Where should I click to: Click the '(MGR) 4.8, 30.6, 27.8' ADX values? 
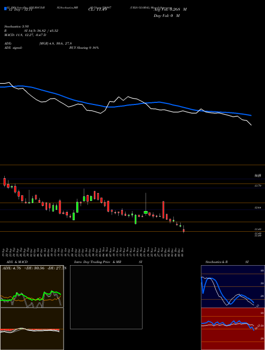(x=55, y=43)
